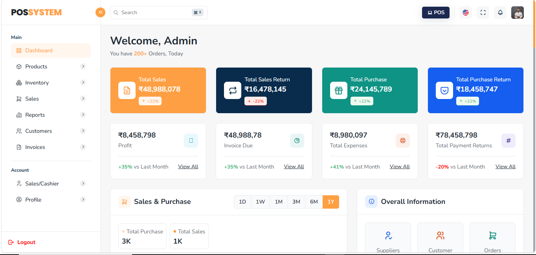Click the Invoice Due pie chart icon
The width and height of the screenshot is (536, 255).
tap(297, 141)
